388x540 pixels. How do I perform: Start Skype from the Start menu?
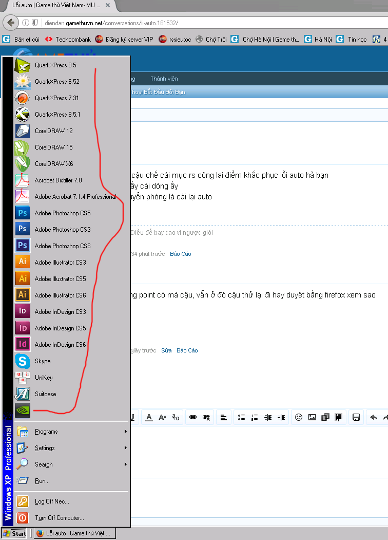[x=43, y=361]
